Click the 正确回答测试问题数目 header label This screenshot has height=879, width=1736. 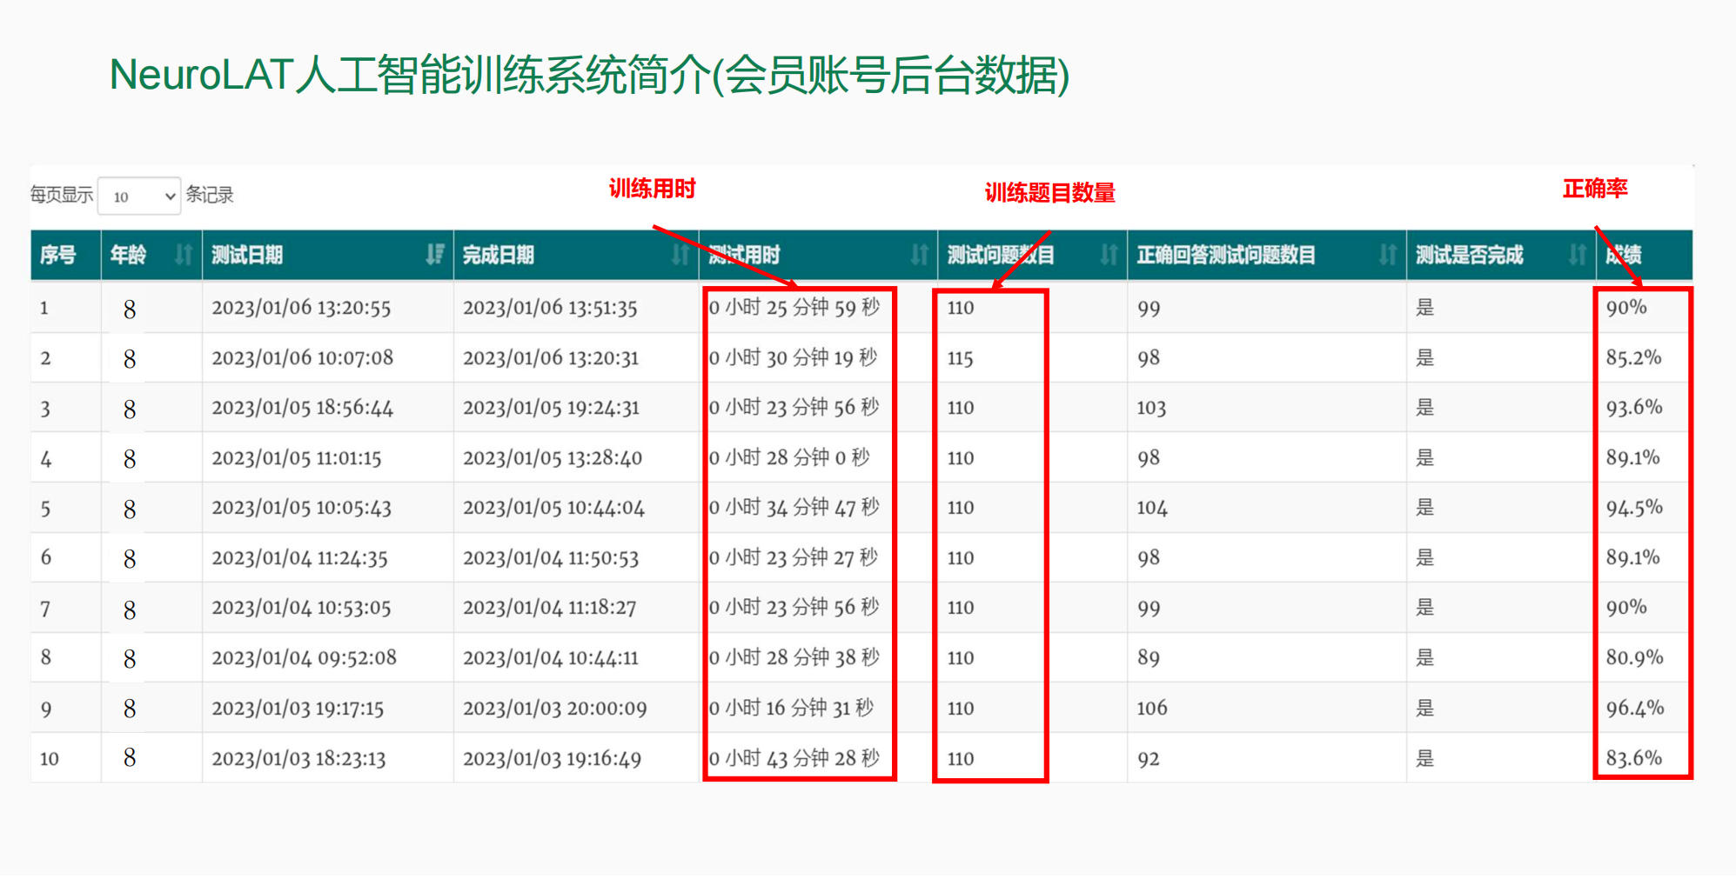1226,255
